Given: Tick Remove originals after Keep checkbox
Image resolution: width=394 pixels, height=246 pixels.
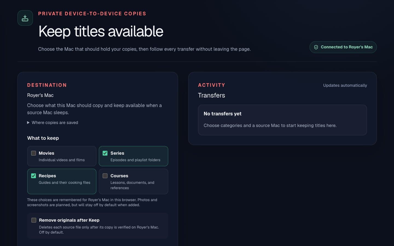Looking at the screenshot, I should tap(34, 220).
